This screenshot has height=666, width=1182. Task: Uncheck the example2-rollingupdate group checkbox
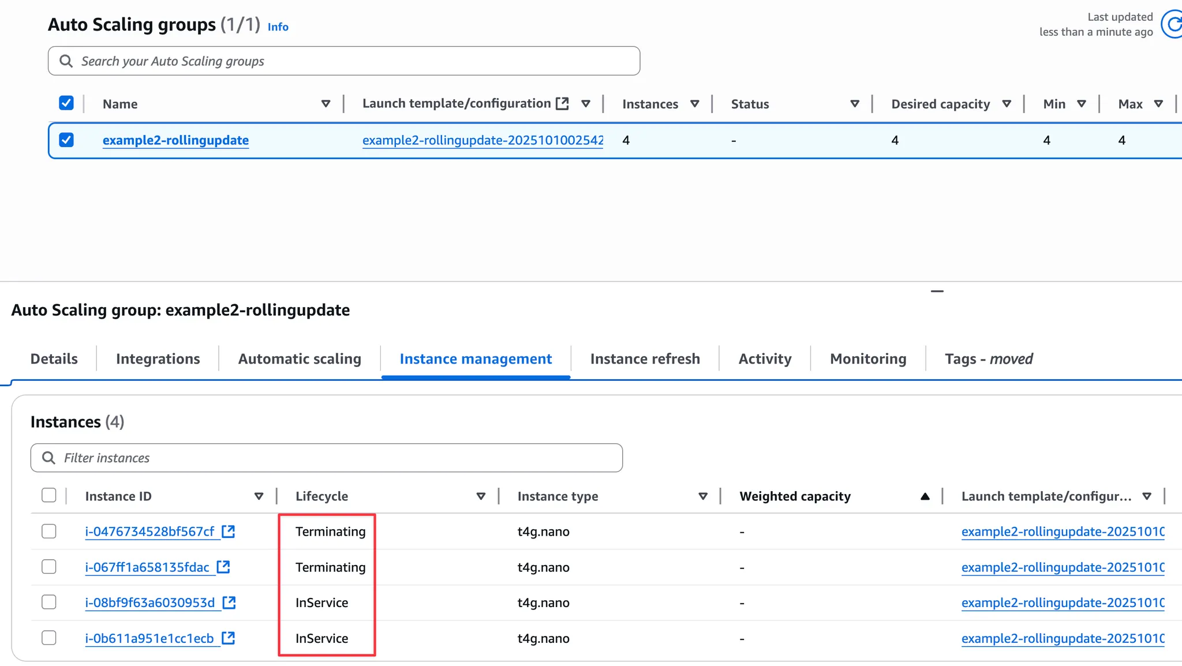[x=66, y=140]
